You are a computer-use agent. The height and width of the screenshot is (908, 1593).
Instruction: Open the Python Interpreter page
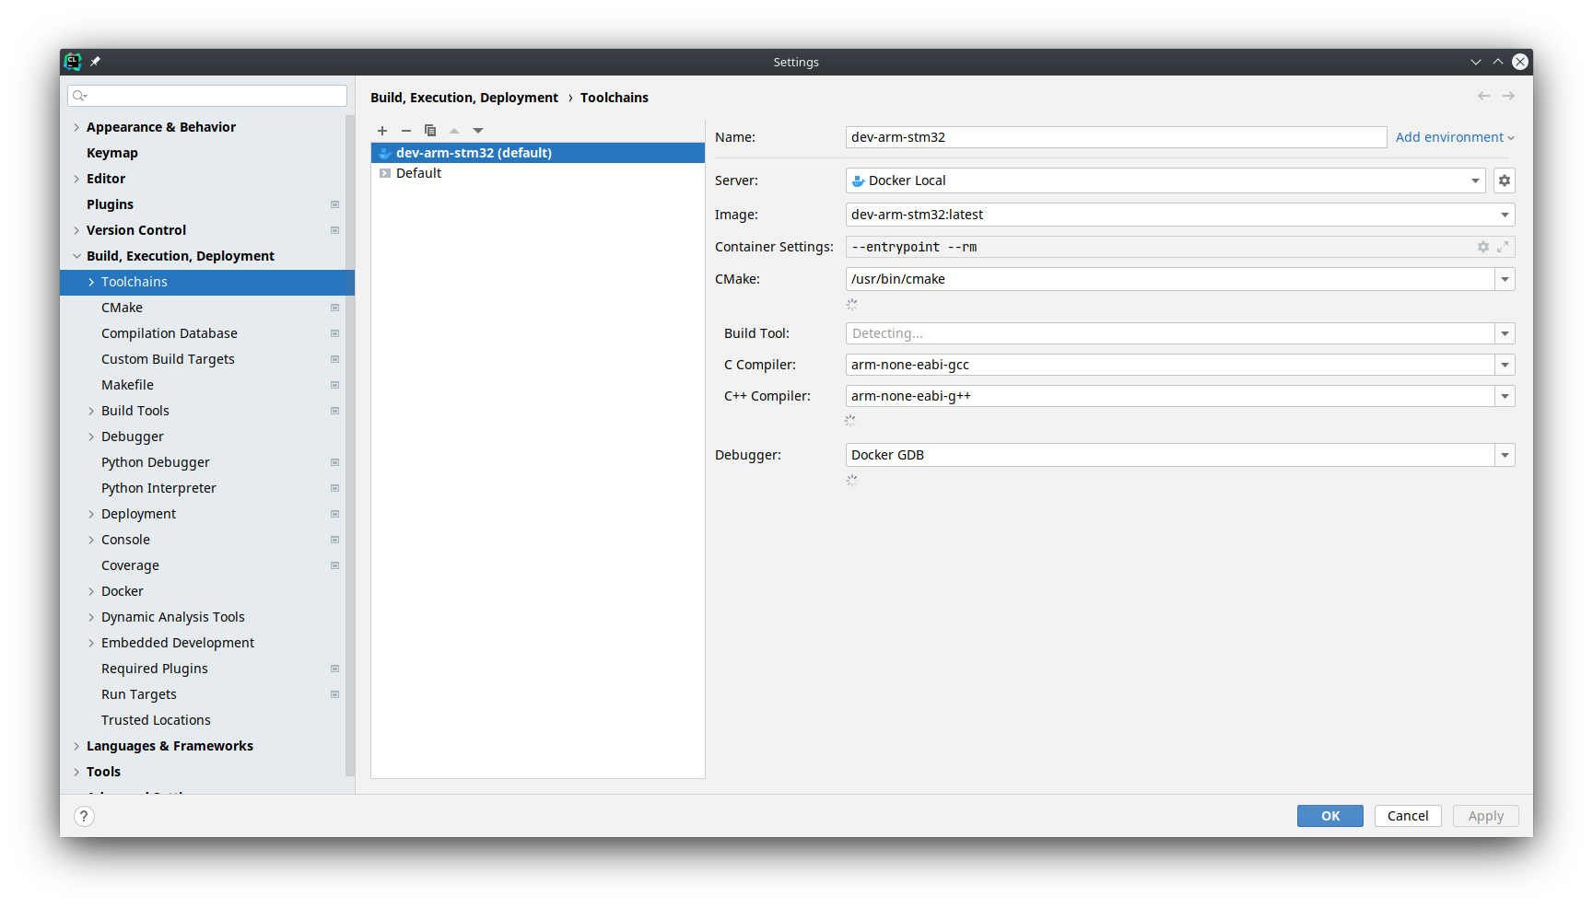(158, 488)
